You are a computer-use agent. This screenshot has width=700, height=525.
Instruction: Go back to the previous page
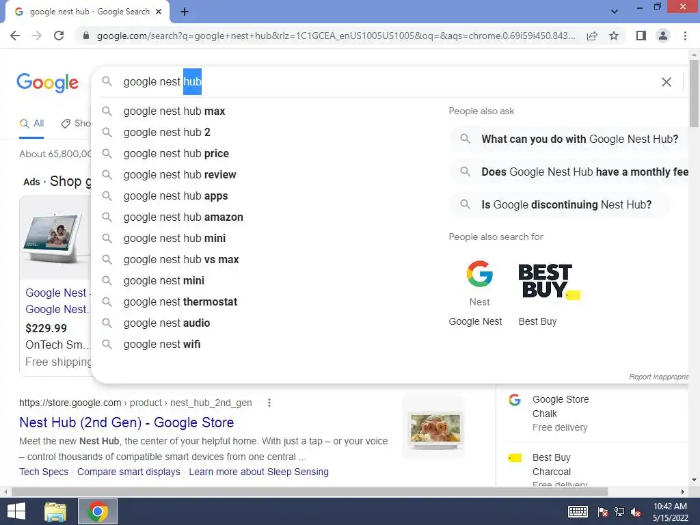tap(15, 36)
